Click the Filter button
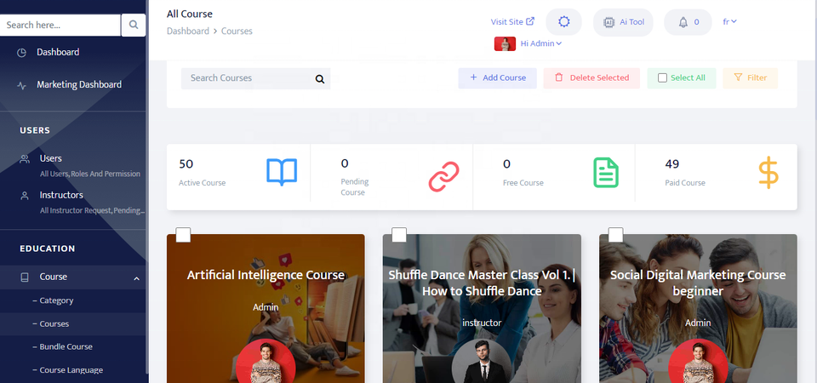This screenshot has height=383, width=817. click(x=750, y=78)
